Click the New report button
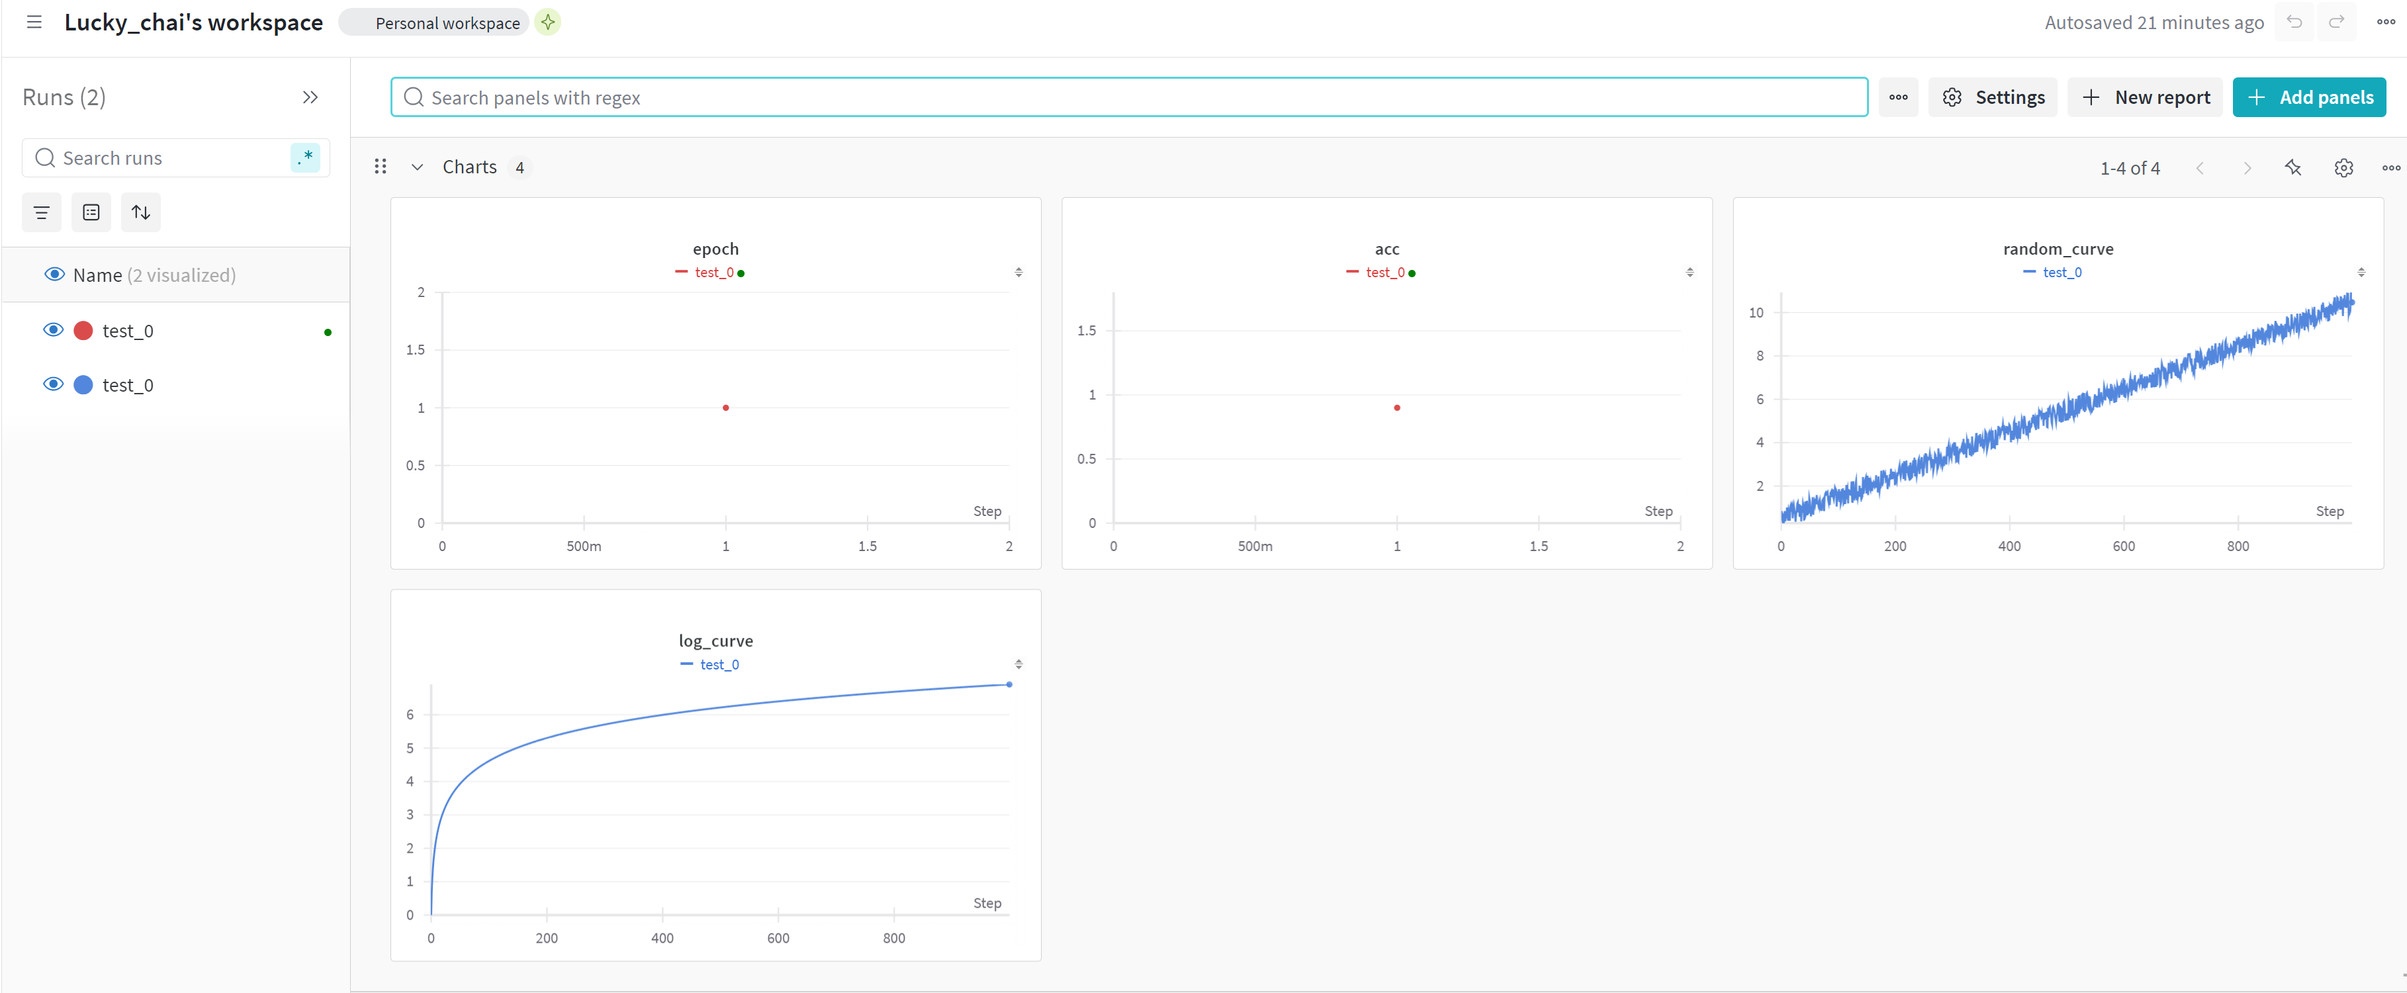Viewport: 2407px width, 993px height. point(2146,97)
